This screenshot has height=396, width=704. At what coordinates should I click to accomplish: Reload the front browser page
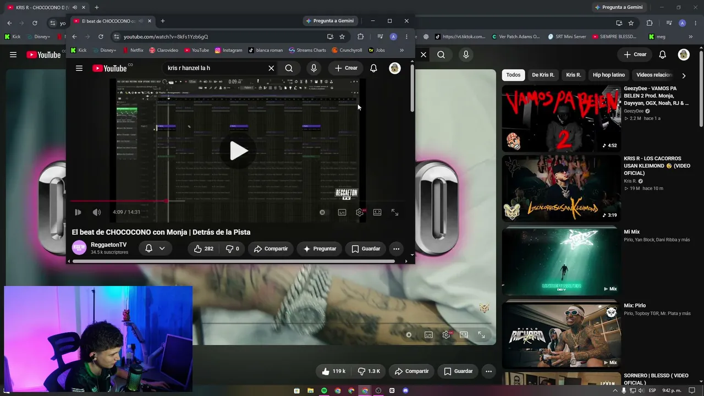pos(101,37)
